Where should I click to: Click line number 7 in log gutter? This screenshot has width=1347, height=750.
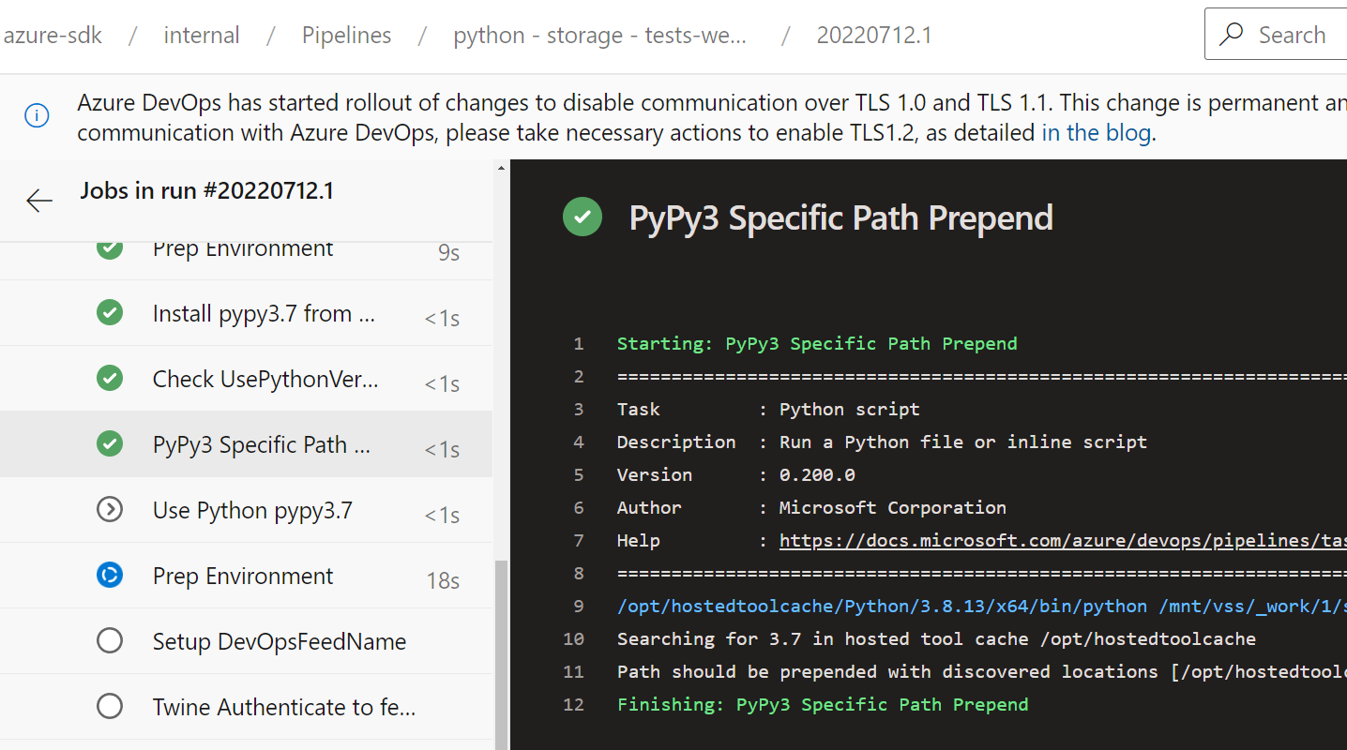tap(579, 540)
